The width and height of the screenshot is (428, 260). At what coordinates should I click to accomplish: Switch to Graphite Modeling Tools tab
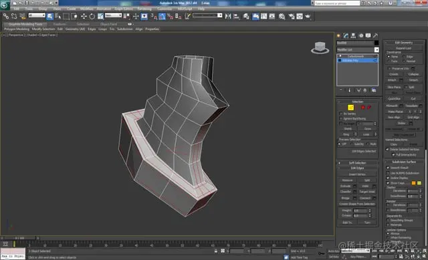tap(25, 24)
